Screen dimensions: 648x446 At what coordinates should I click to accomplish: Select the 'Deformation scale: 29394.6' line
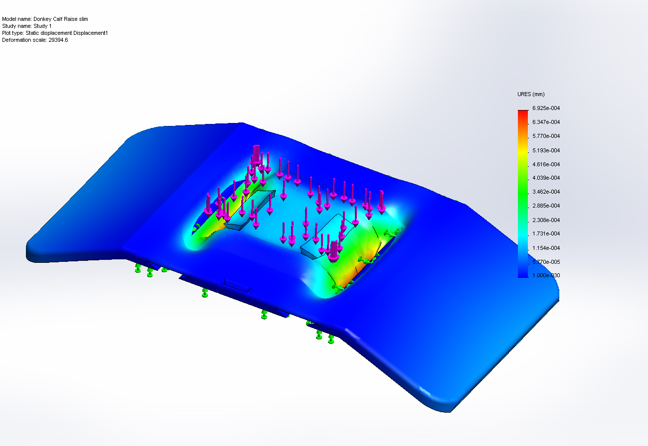35,40
